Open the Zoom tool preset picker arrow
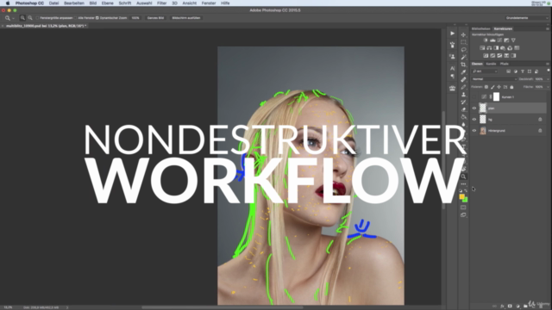 [x=14, y=18]
